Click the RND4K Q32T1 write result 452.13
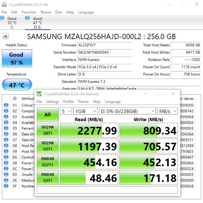The width and height of the screenshot is (203, 203). click(x=148, y=162)
